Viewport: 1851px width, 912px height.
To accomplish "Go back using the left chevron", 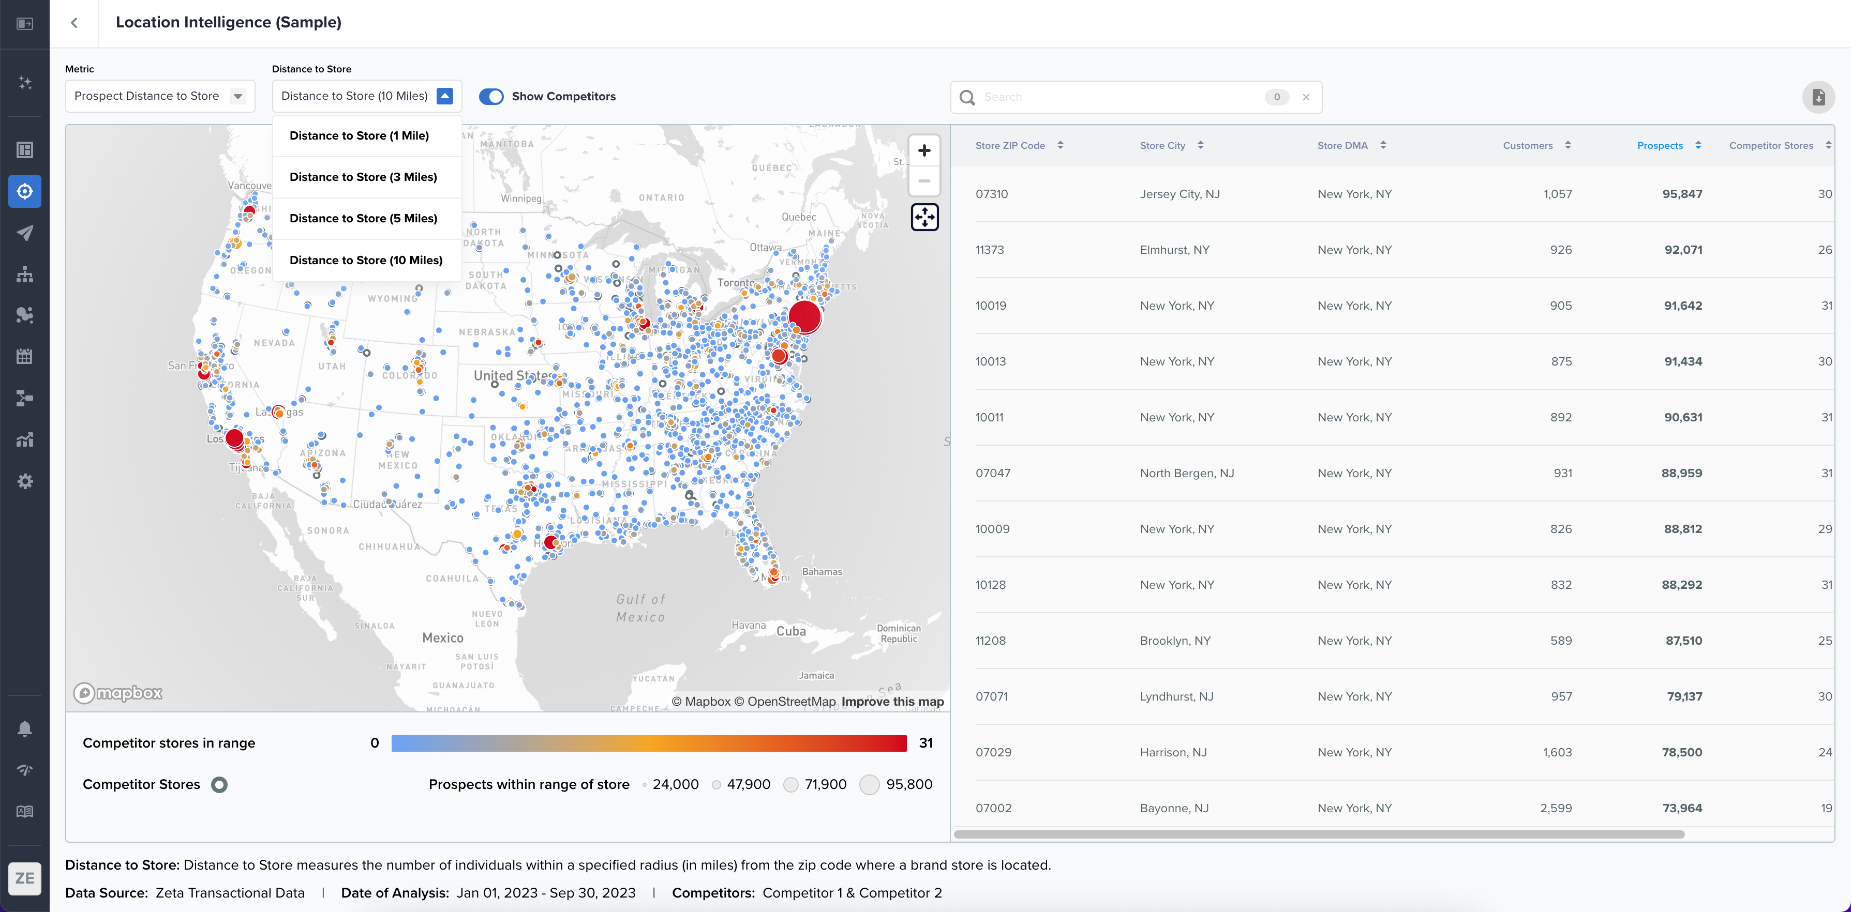I will pos(74,22).
